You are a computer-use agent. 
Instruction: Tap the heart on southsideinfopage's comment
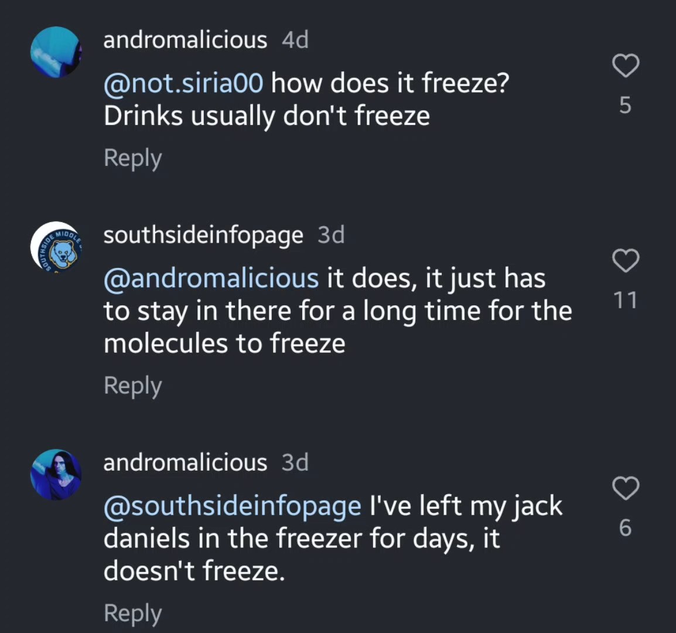click(625, 261)
